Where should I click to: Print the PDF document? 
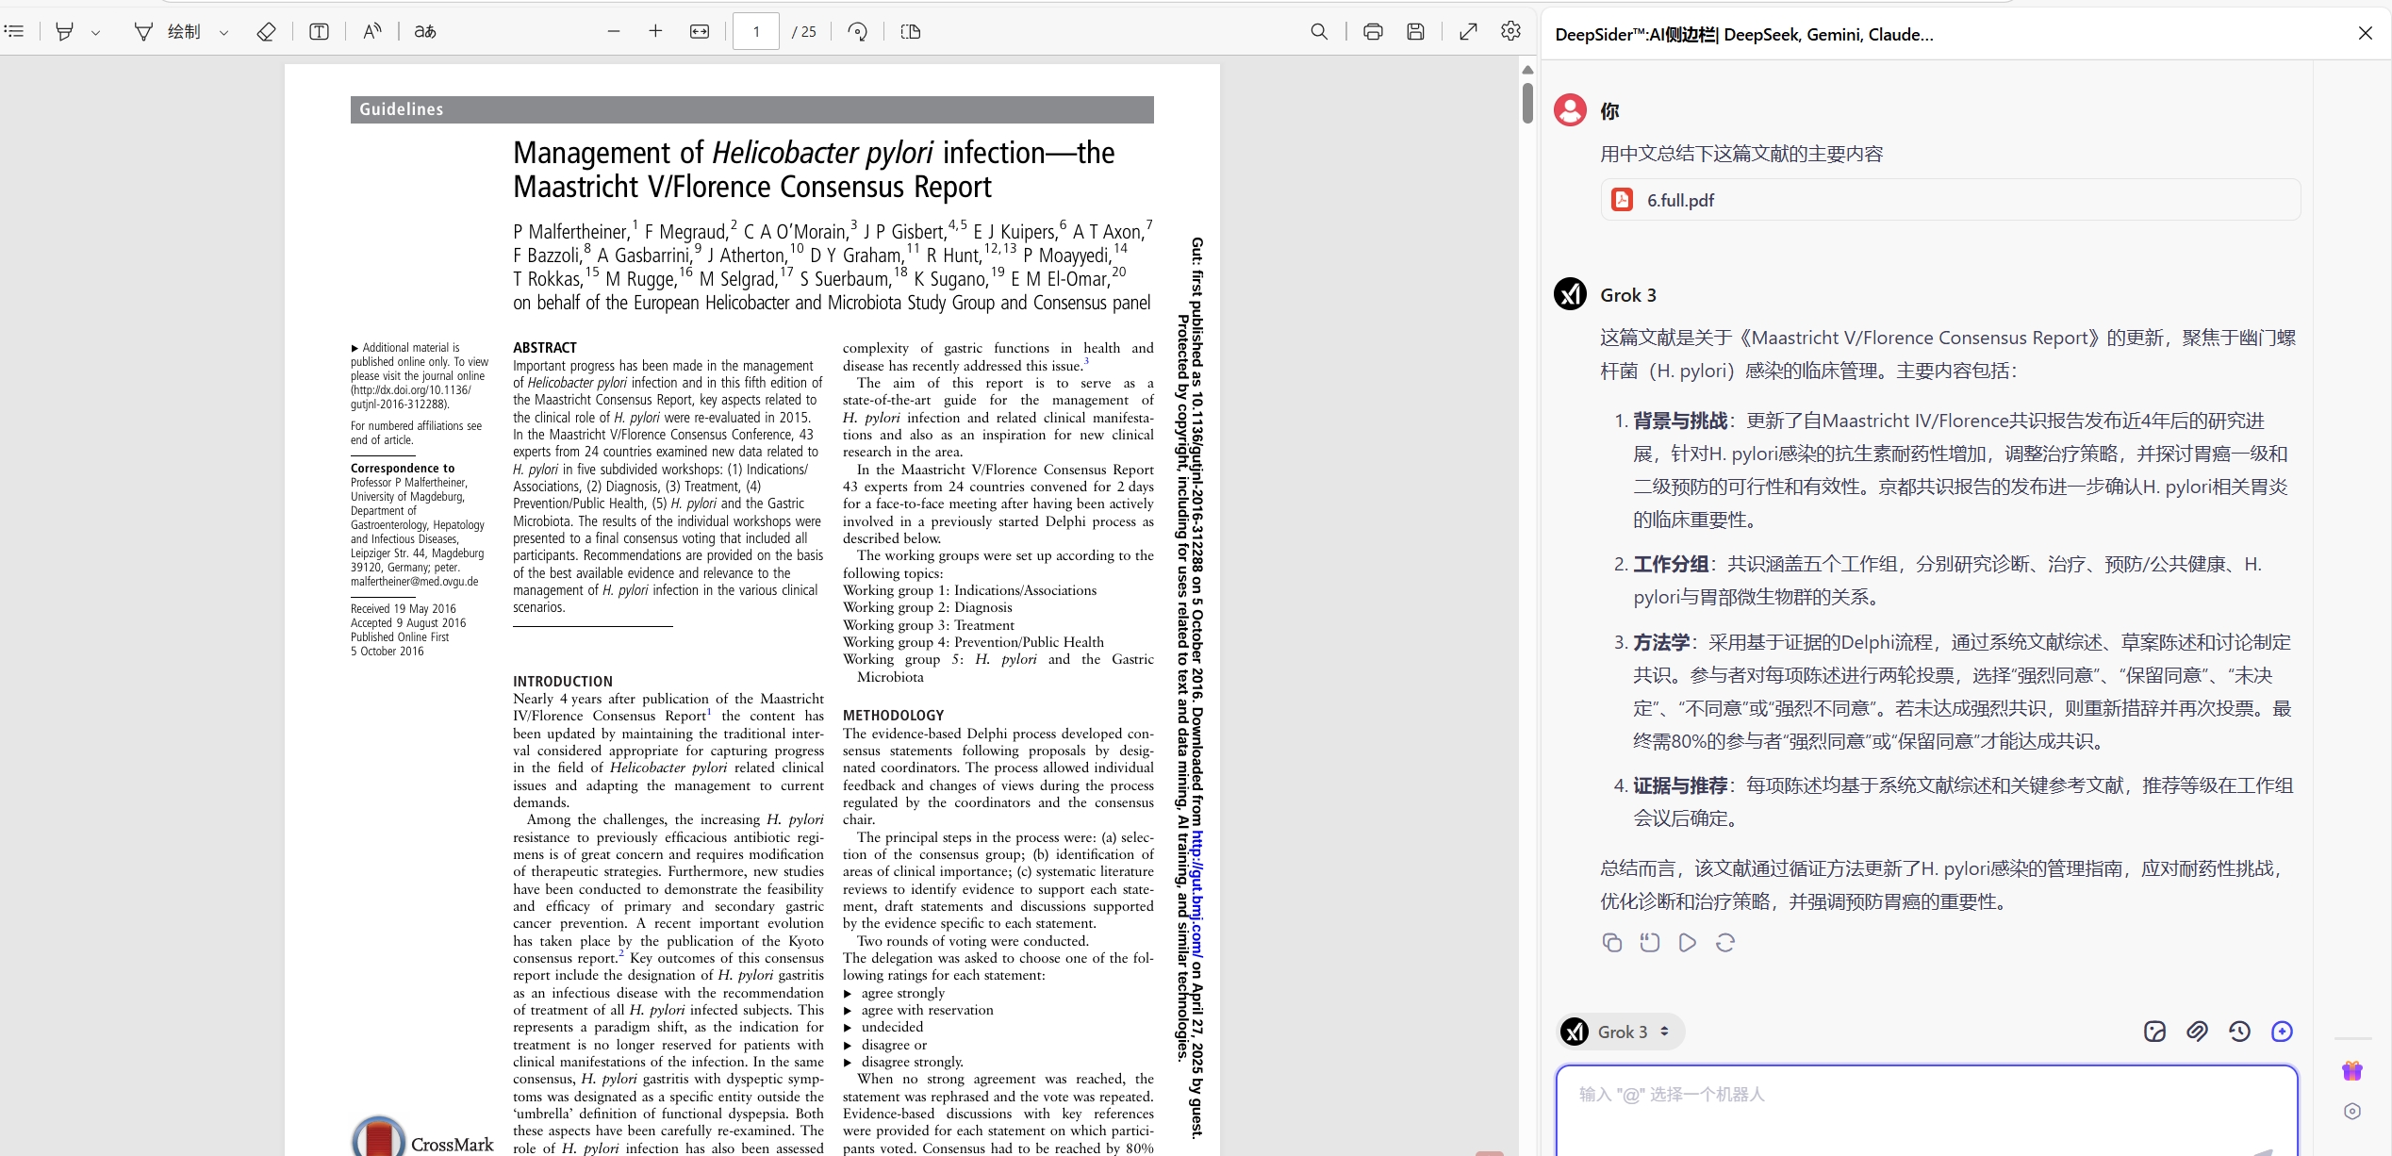(x=1373, y=31)
